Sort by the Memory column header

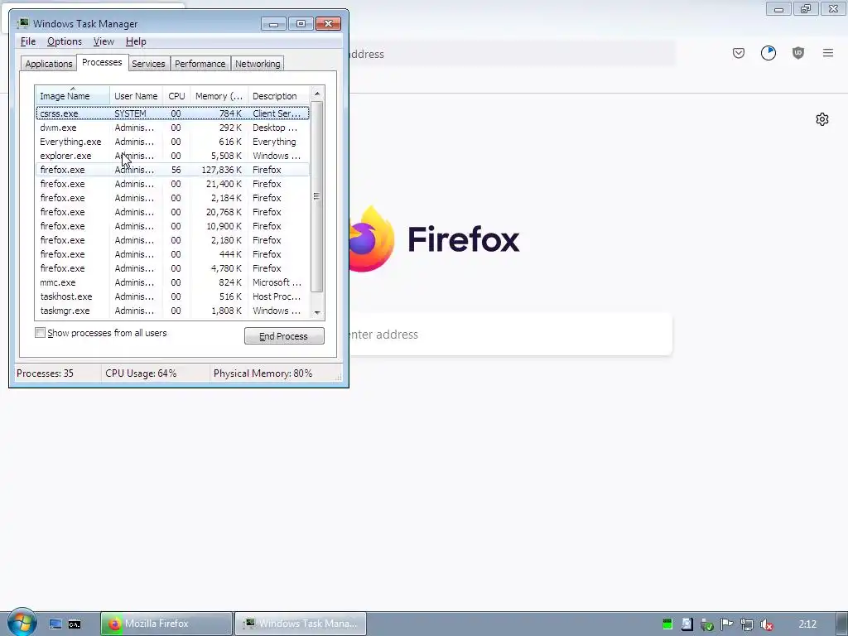(x=219, y=96)
